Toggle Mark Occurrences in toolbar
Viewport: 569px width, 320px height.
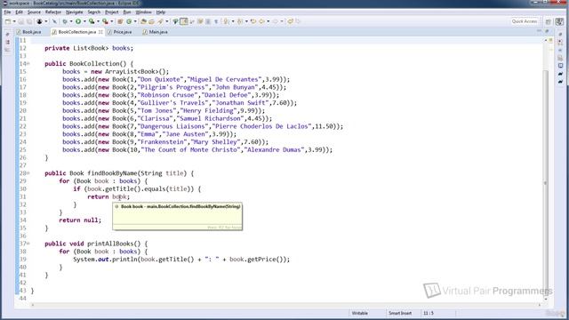click(184, 21)
